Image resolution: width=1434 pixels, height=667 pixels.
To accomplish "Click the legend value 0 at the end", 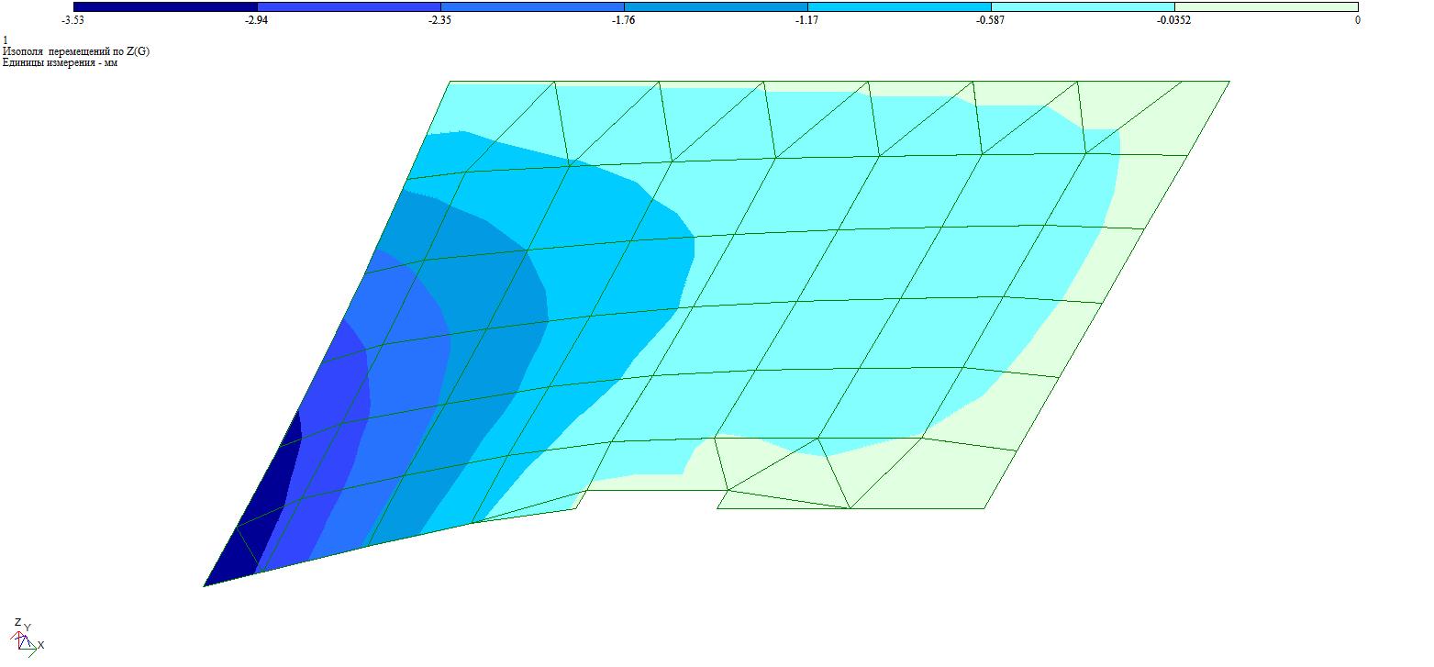I will (x=1358, y=20).
